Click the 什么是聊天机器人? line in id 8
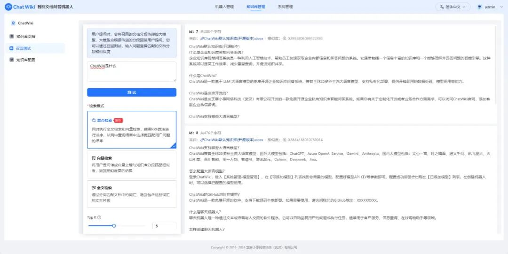Viewport: 508px width, 254px height. point(205,212)
